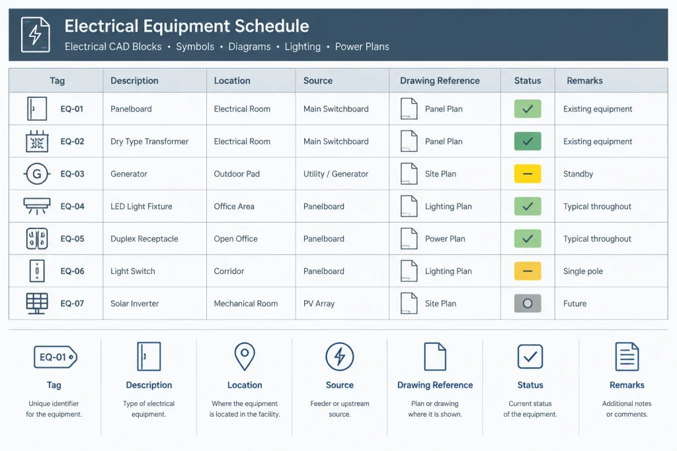Open the Power Plans link in header

tap(362, 47)
